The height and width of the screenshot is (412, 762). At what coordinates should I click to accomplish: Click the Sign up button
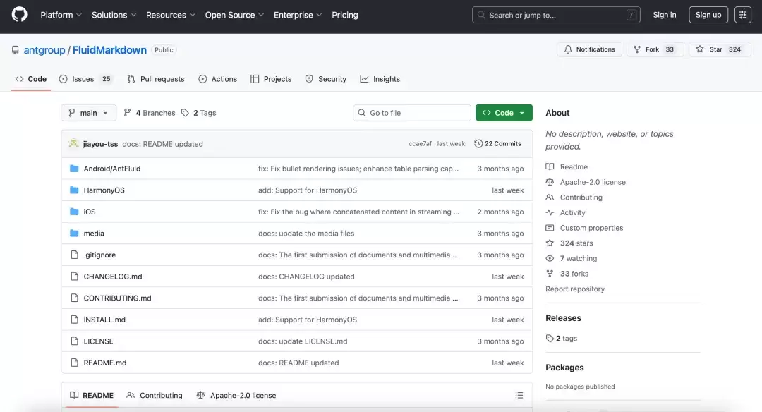[x=708, y=15]
